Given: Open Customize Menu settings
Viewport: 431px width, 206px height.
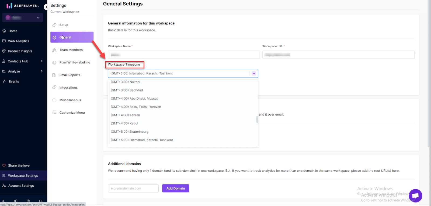Looking at the screenshot, I should coord(72,113).
